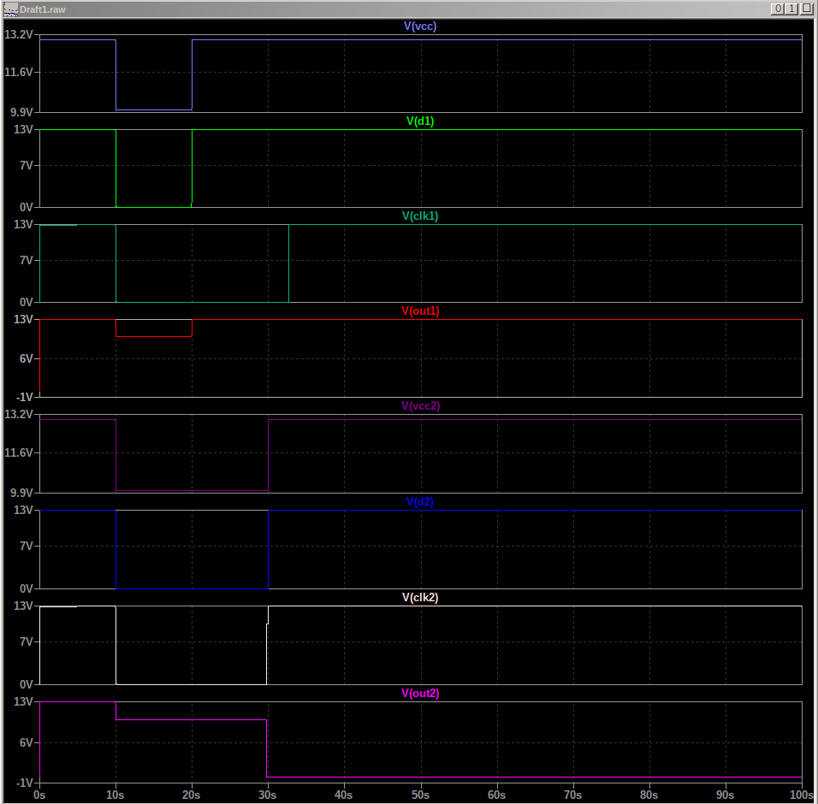Click the 11.6V axis label of V(vcc2) pane
818x804 pixels.
click(x=19, y=452)
